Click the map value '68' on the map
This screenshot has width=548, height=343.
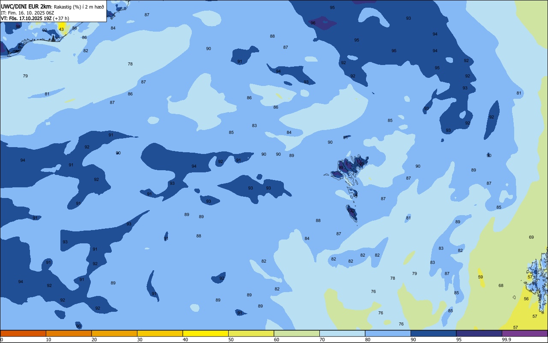tap(501, 285)
